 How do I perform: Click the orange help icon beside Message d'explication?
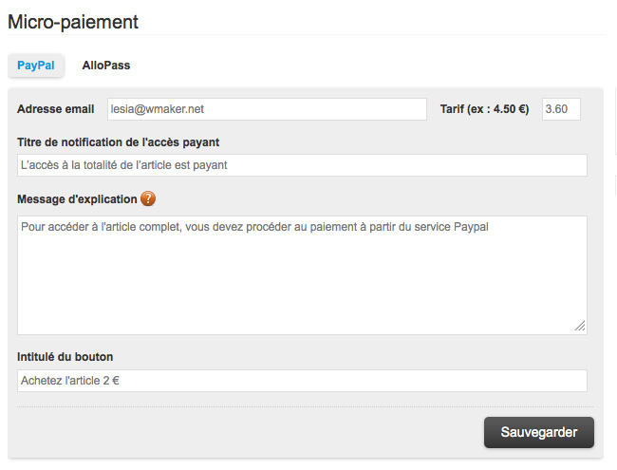pos(148,198)
